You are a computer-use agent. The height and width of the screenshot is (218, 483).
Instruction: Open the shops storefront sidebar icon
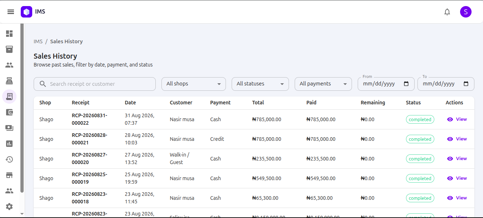[x=9, y=175]
